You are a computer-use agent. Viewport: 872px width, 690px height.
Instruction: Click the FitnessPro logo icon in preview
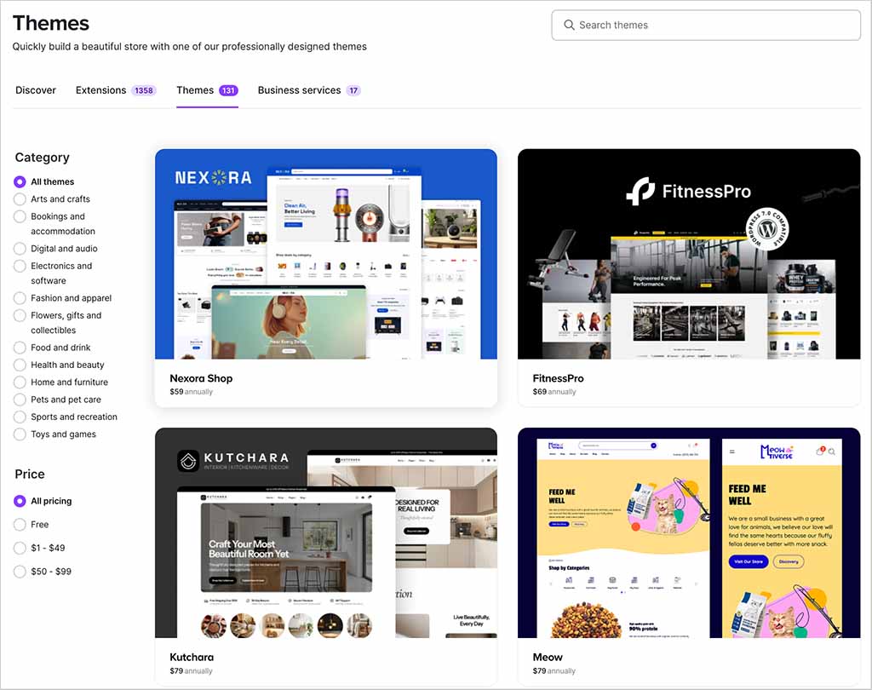(640, 192)
